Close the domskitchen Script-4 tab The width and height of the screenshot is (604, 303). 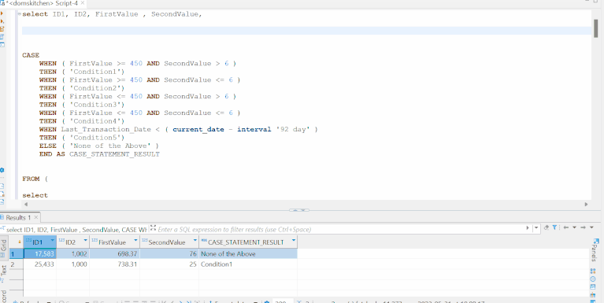83,2
